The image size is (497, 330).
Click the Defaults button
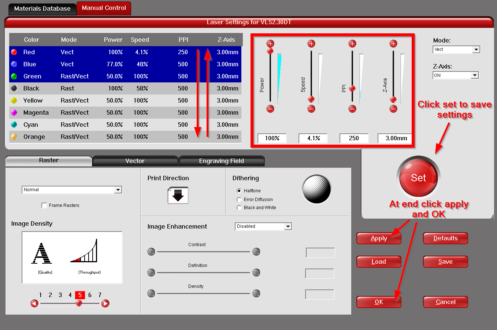[445, 238]
